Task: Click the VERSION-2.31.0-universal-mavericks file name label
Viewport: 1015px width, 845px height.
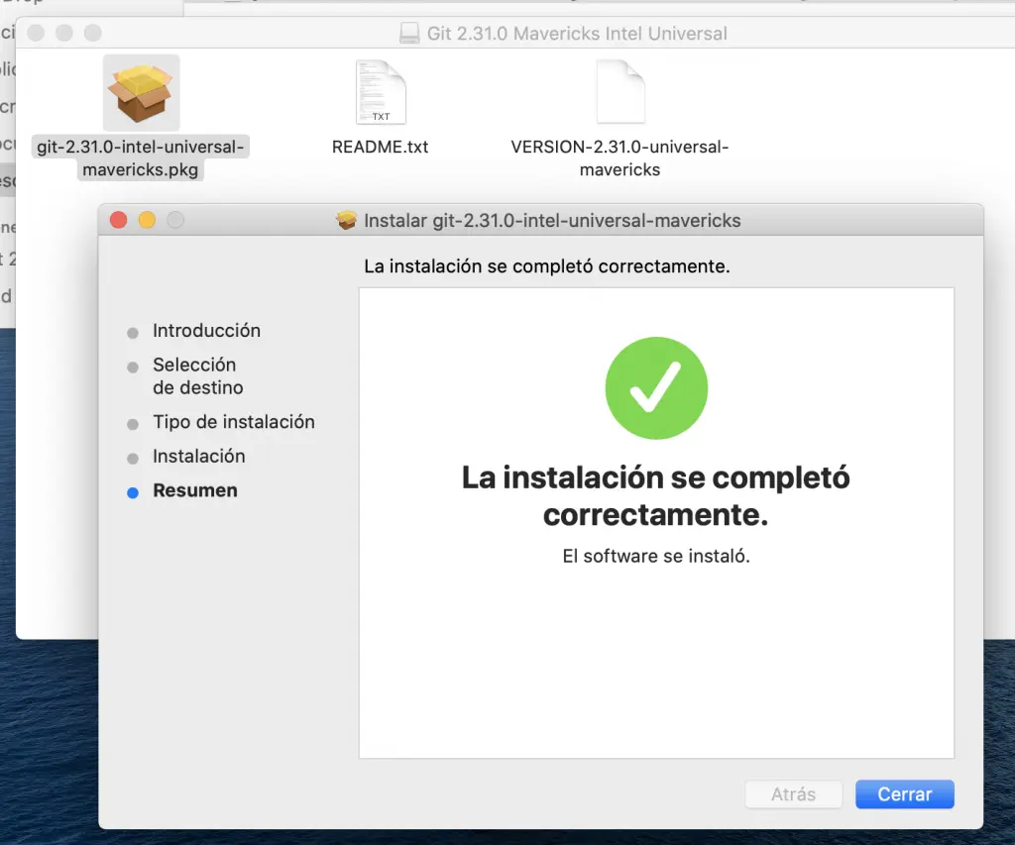Action: (620, 158)
